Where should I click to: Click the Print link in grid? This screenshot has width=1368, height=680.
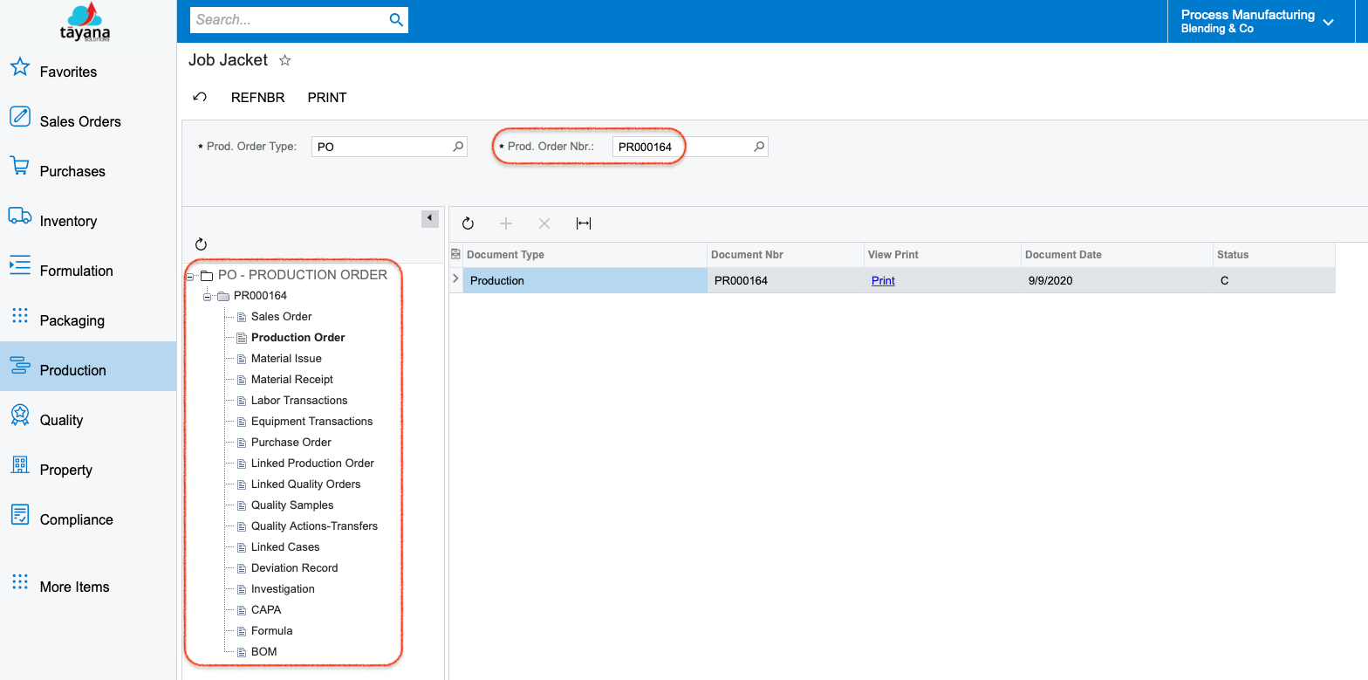coord(883,280)
